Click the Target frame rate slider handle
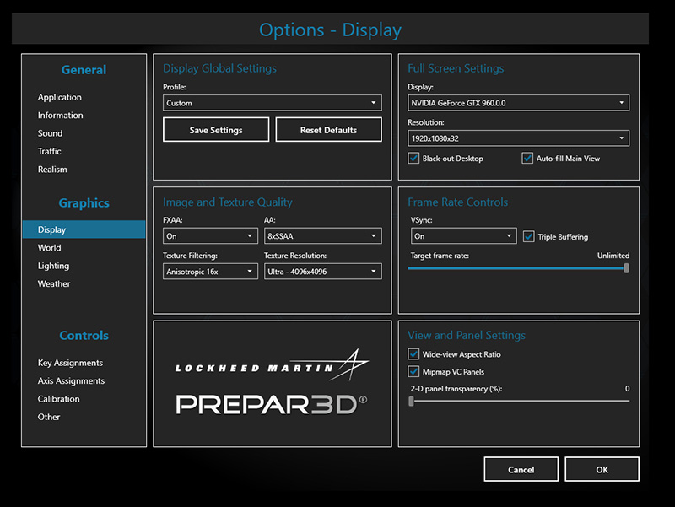The height and width of the screenshot is (507, 675). tap(626, 268)
